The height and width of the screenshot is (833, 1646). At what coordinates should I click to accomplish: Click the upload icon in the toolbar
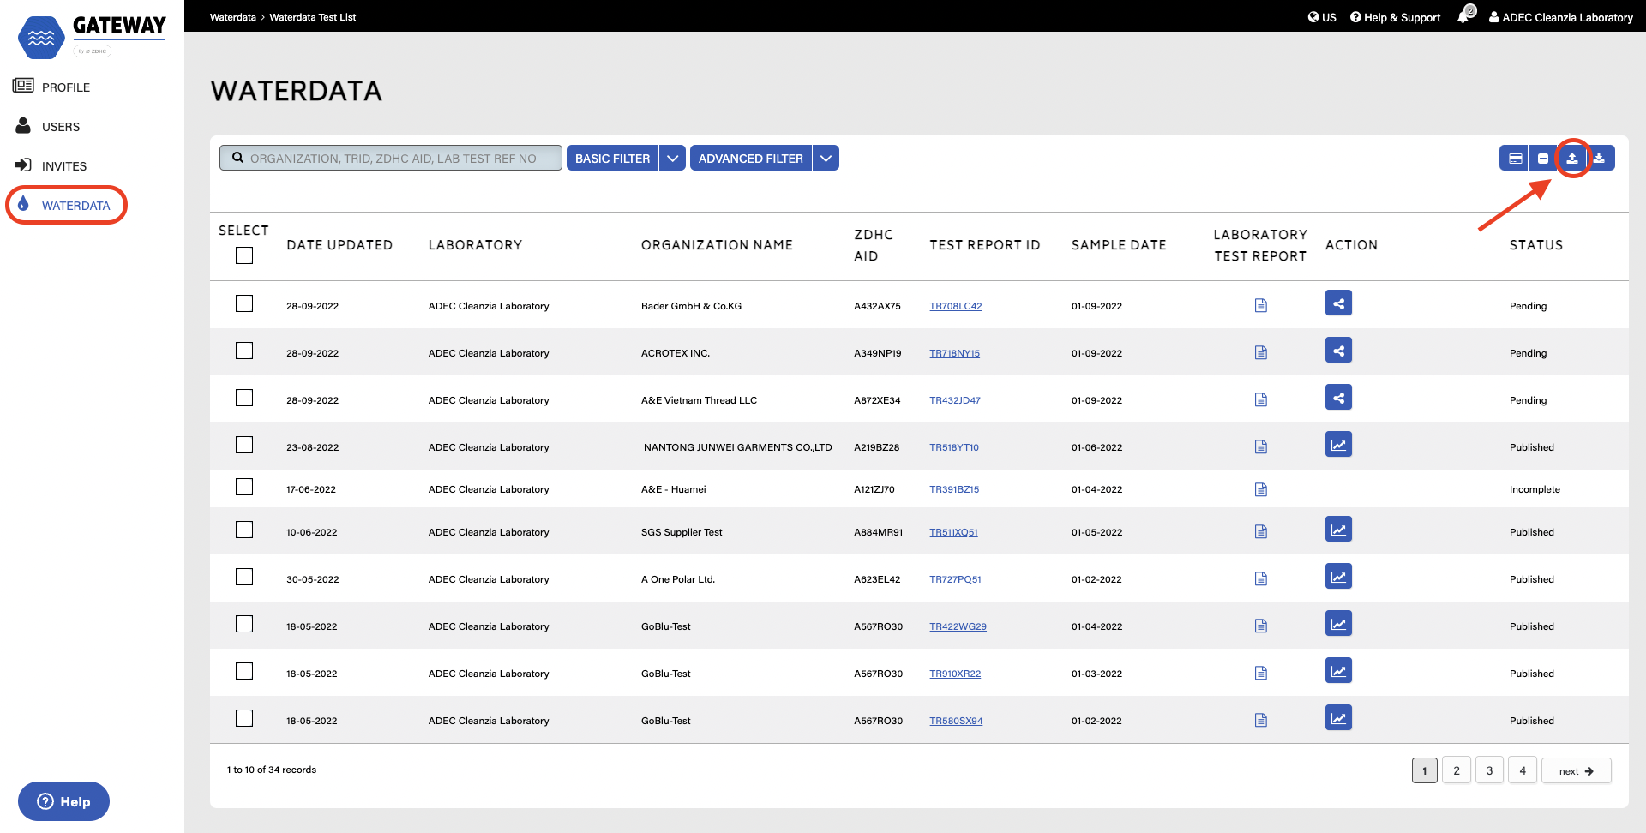click(1572, 159)
